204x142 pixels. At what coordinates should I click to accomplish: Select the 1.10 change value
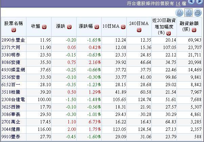[x=72, y=122]
